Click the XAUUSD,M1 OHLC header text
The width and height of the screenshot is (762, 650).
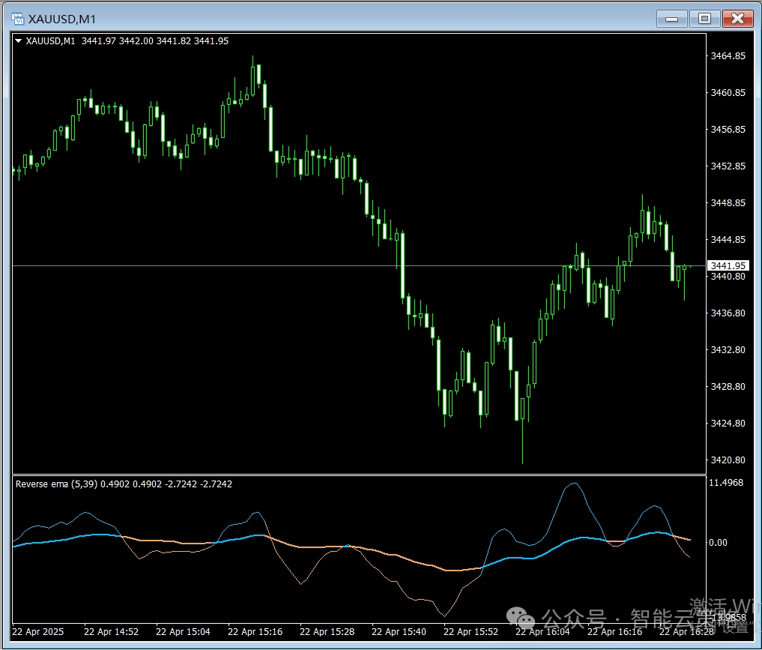127,40
